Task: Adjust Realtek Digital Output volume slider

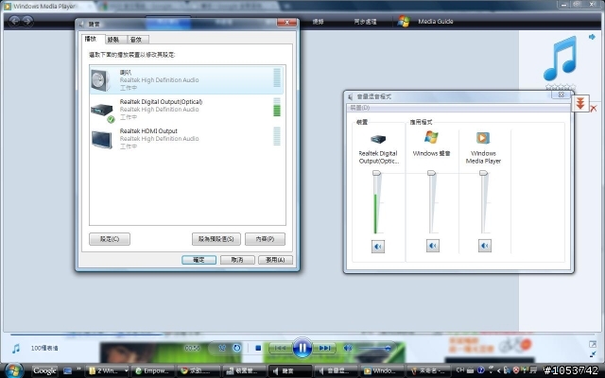Action: (376, 174)
